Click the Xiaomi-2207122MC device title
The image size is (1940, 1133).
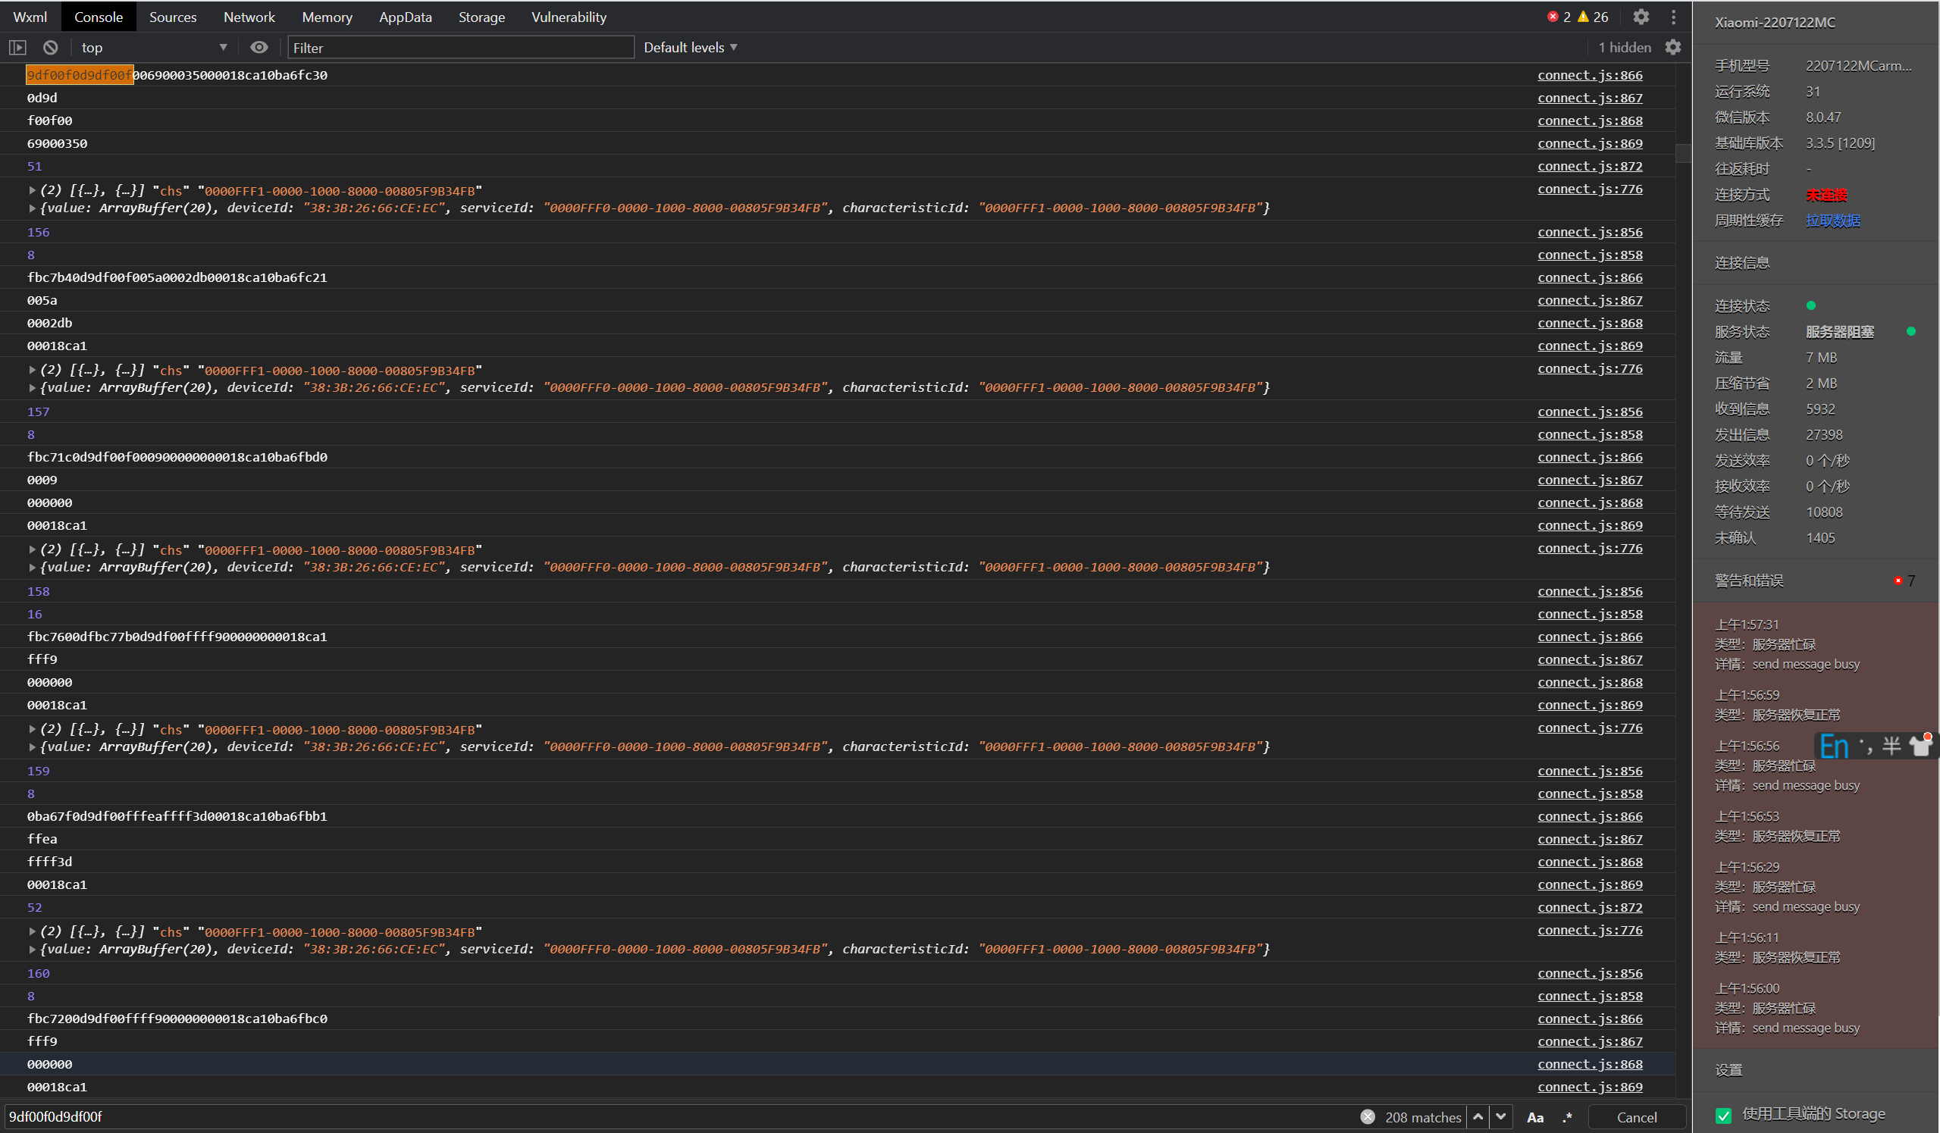pos(1775,22)
